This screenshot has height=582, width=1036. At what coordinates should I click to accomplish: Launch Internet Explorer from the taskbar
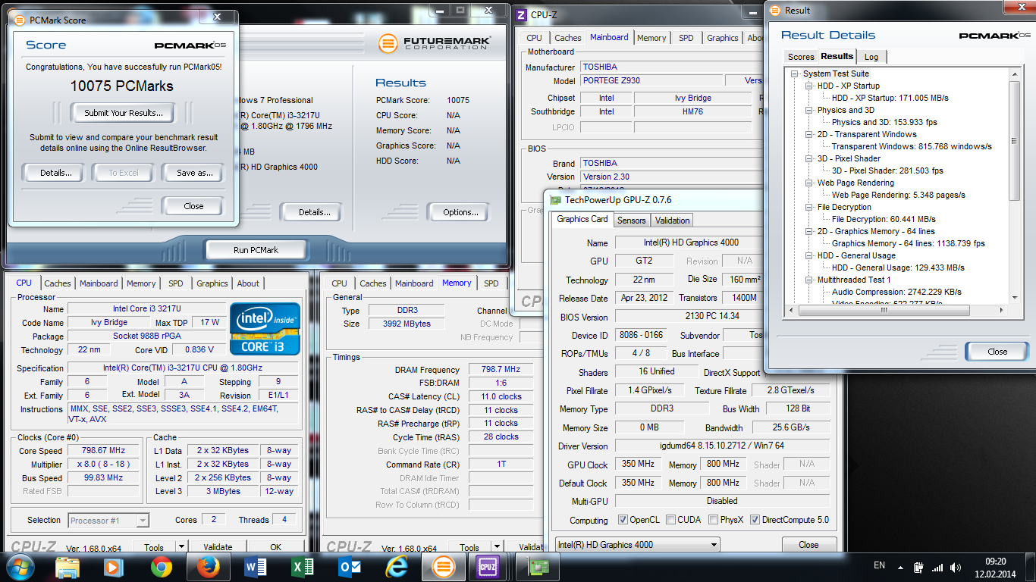coord(397,566)
